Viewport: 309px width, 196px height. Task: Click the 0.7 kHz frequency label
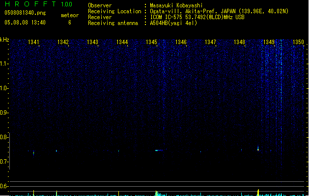[x=4, y=162]
